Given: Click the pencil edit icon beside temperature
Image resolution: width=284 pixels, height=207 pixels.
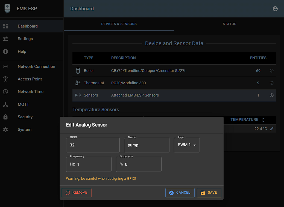Looking at the screenshot, I should pos(271,129).
